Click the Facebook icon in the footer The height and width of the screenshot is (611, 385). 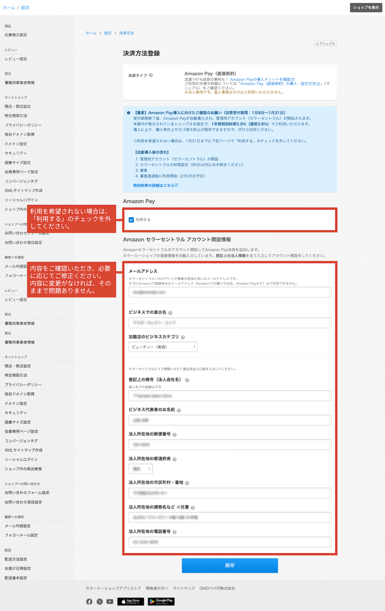pyautogui.click(x=89, y=601)
